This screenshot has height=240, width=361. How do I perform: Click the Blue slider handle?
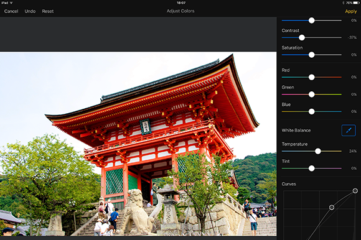(x=311, y=111)
